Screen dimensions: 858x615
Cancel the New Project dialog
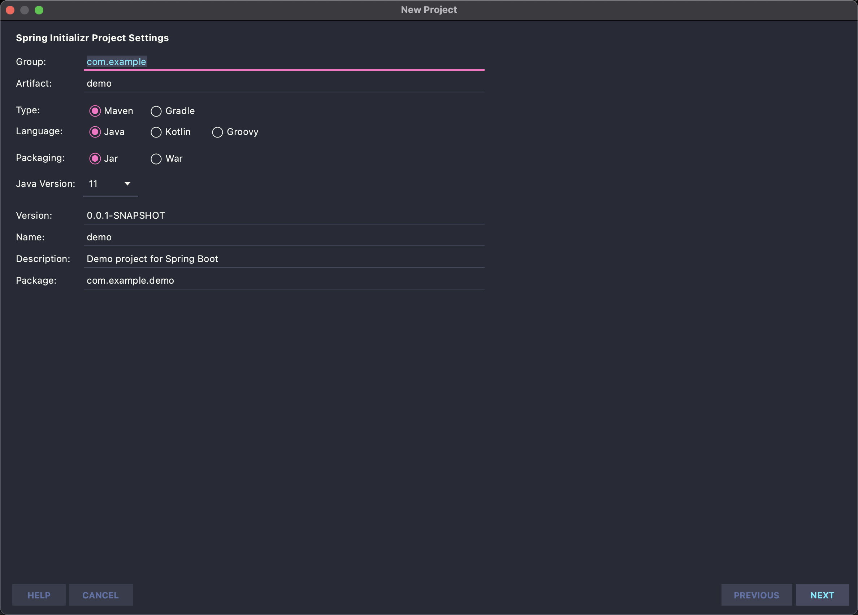pos(101,595)
